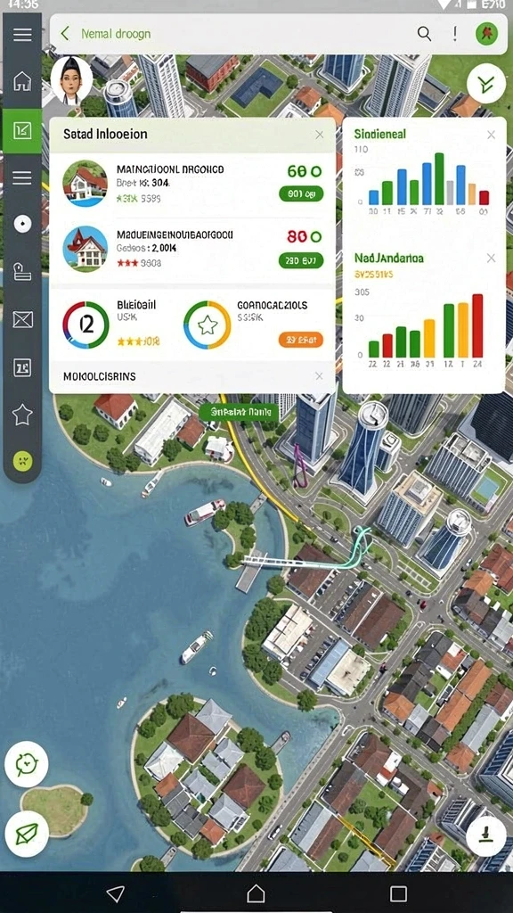Click the green 60 0 score

[x=304, y=171]
